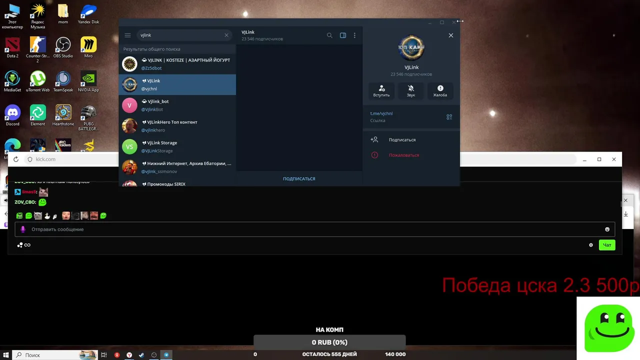Select VJLINK | KOSTEZE | АЗАРТНЫЙ ЙОГУРТ result
The width and height of the screenshot is (640, 360).
click(177, 64)
